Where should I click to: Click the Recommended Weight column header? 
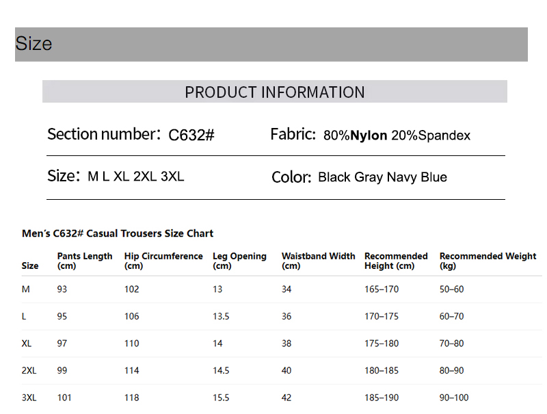pyautogui.click(x=488, y=261)
